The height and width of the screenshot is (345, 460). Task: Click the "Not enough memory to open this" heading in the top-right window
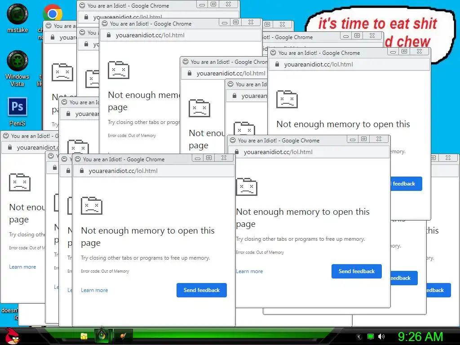click(343, 124)
